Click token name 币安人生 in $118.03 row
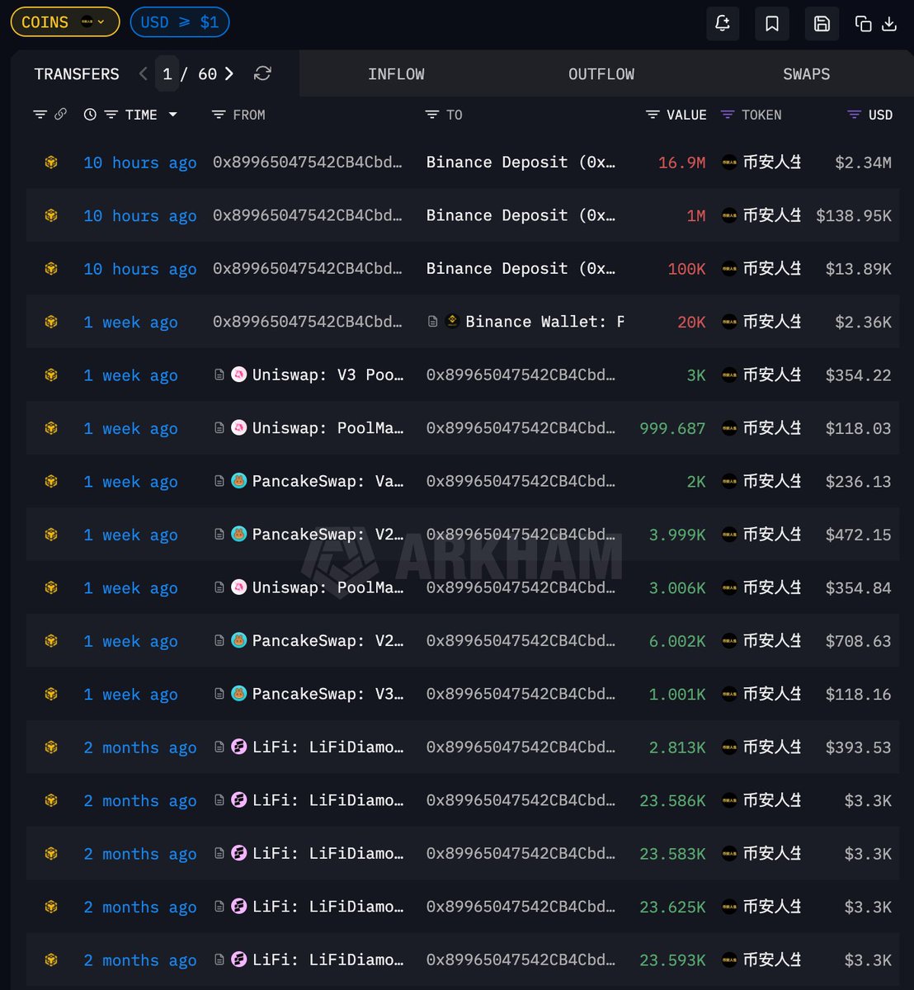The height and width of the screenshot is (990, 914). tap(772, 428)
